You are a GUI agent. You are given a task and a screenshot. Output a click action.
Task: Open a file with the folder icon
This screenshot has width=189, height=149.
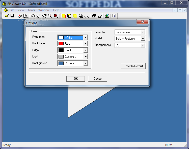7,16
